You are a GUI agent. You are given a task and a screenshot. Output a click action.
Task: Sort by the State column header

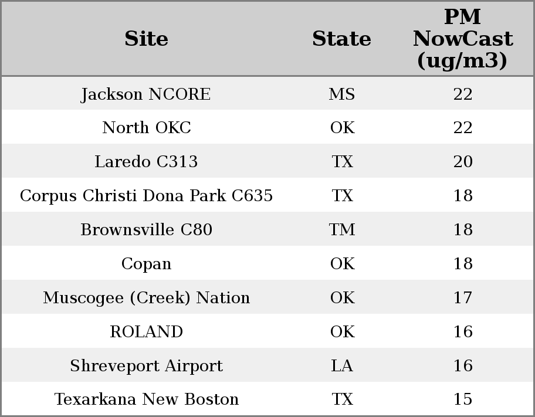pos(341,39)
